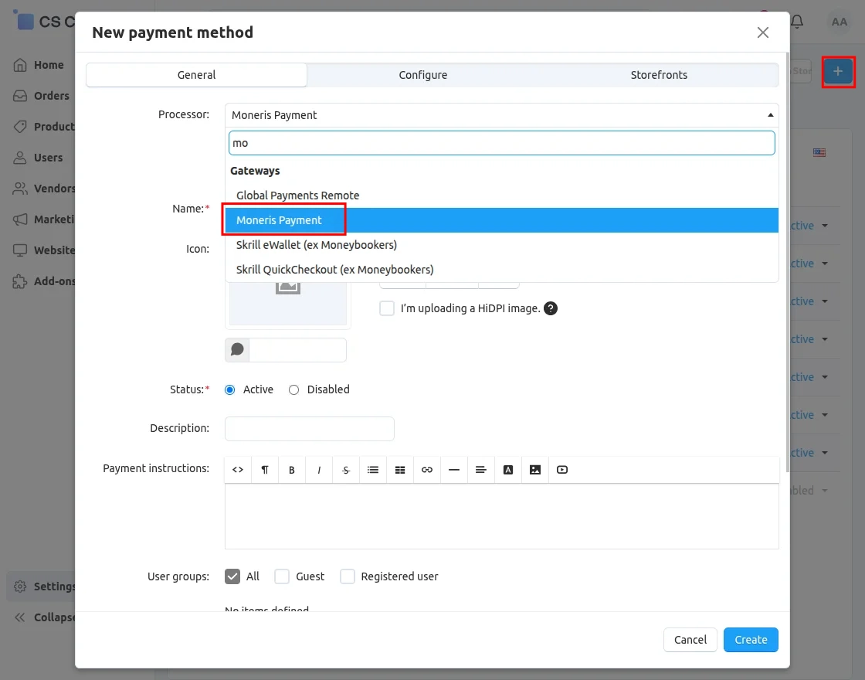Toggle HTML source view in editor

click(x=238, y=470)
